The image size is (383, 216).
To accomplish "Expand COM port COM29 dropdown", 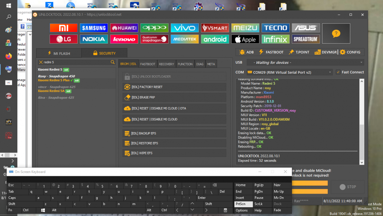I will click(330, 72).
